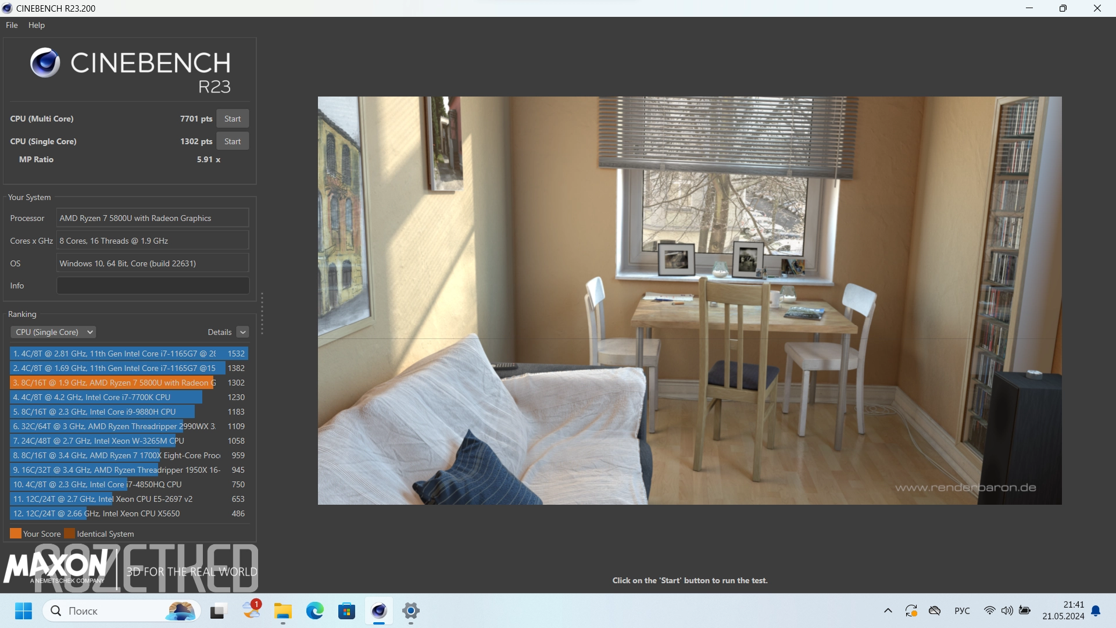The height and width of the screenshot is (628, 1116).
Task: Select ranking row 8 Ryzen 7 1700X
Action: 129,455
